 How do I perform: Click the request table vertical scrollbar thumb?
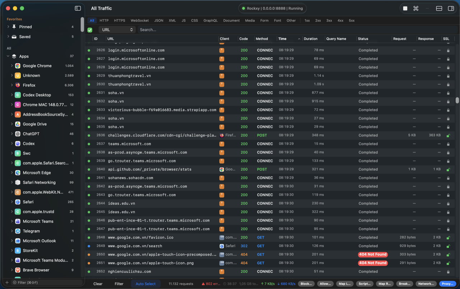pyautogui.click(x=457, y=100)
